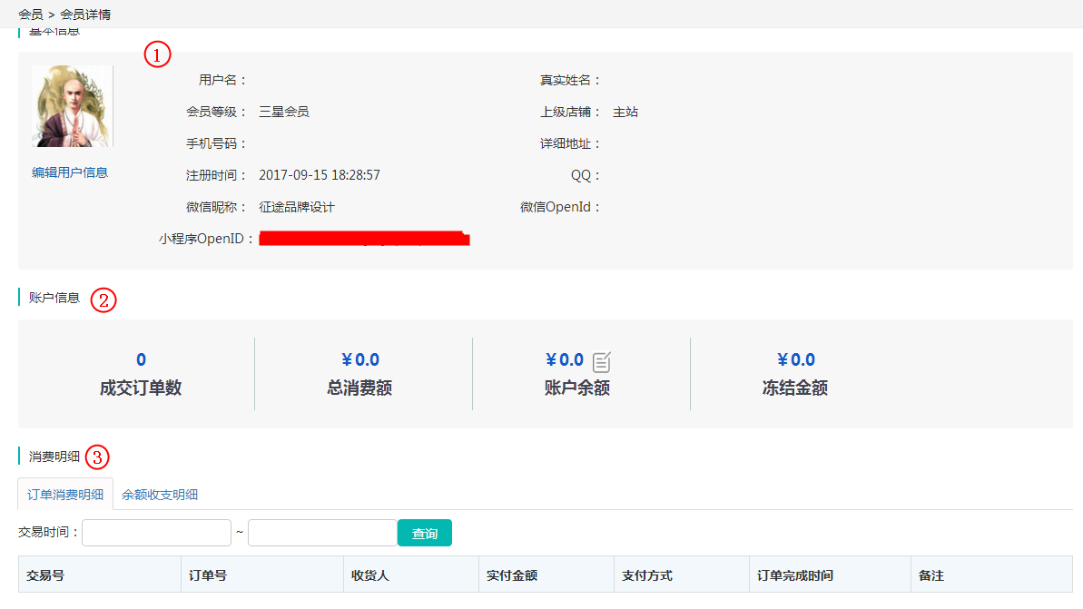
Task: Click the 实付金额 column header
Action: click(x=512, y=575)
